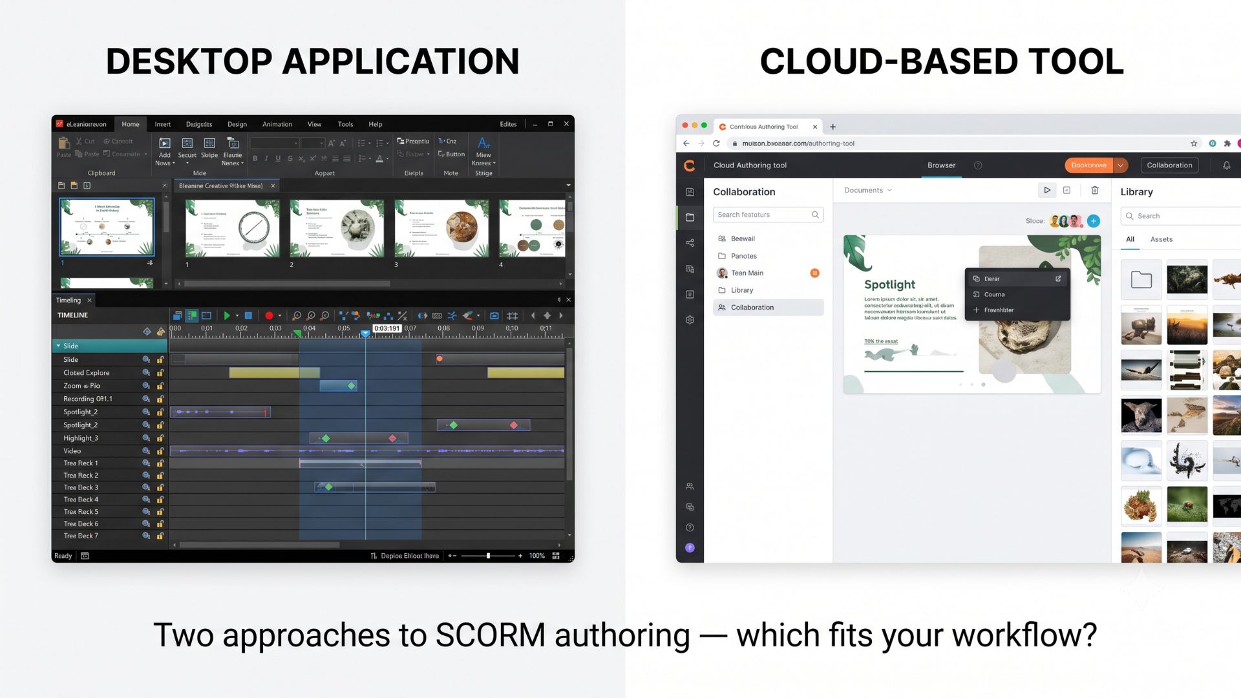Viewport: 1241px width, 698px height.
Task: Start recording with the red record button
Action: coord(269,315)
